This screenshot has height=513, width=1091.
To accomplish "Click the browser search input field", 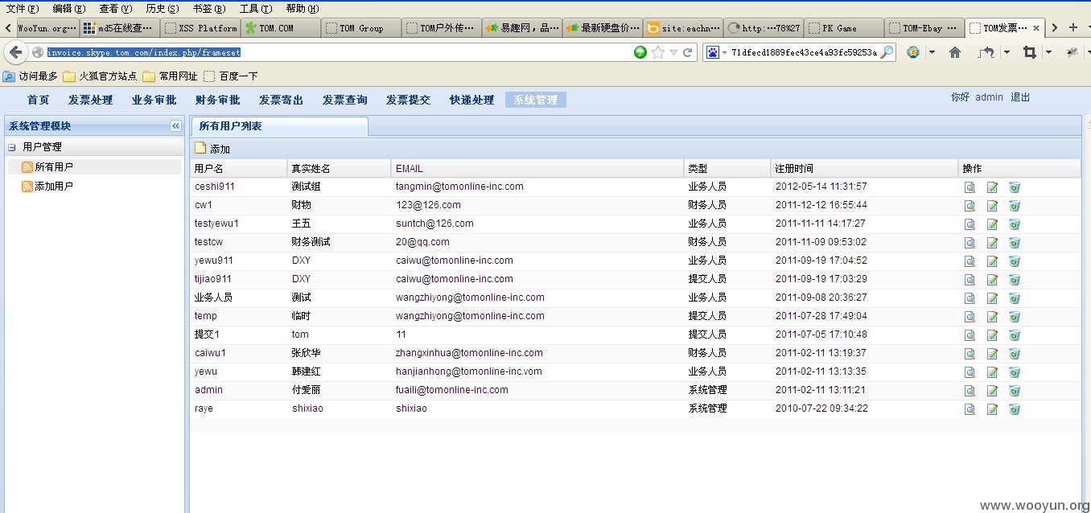I will [805, 52].
